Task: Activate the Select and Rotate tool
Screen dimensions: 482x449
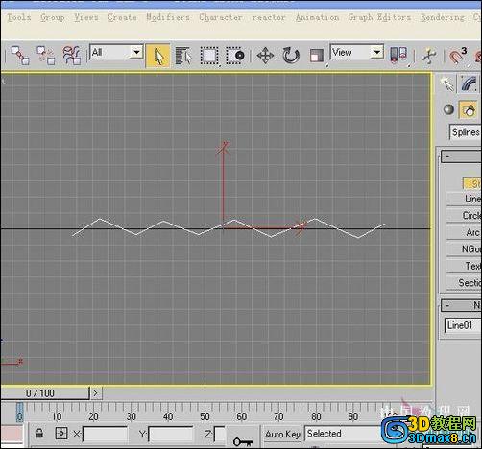Action: click(x=291, y=56)
